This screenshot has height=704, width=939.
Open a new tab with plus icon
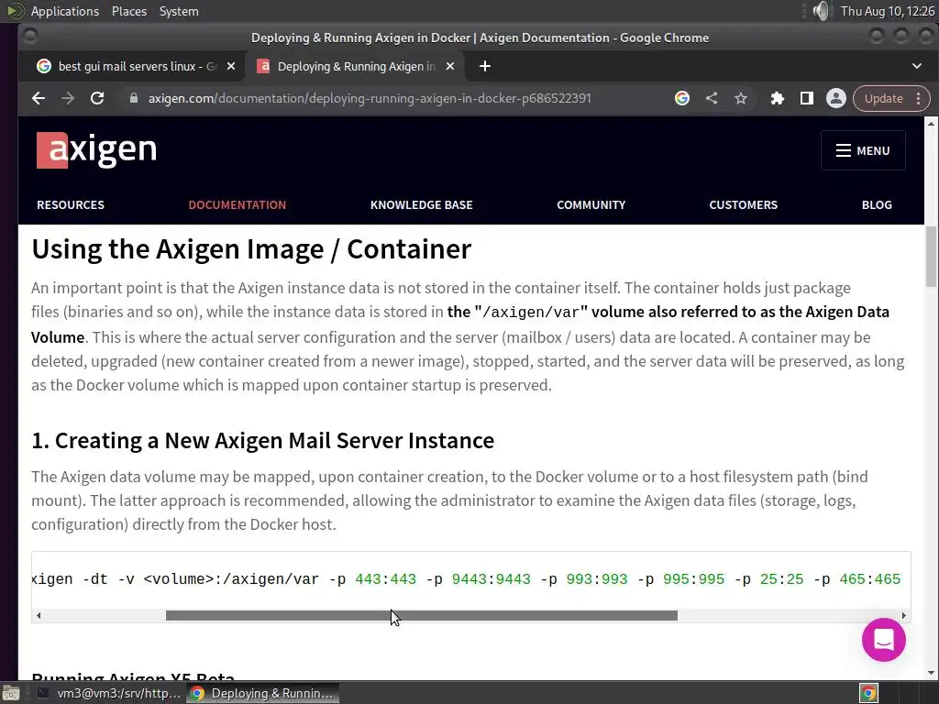click(x=485, y=66)
